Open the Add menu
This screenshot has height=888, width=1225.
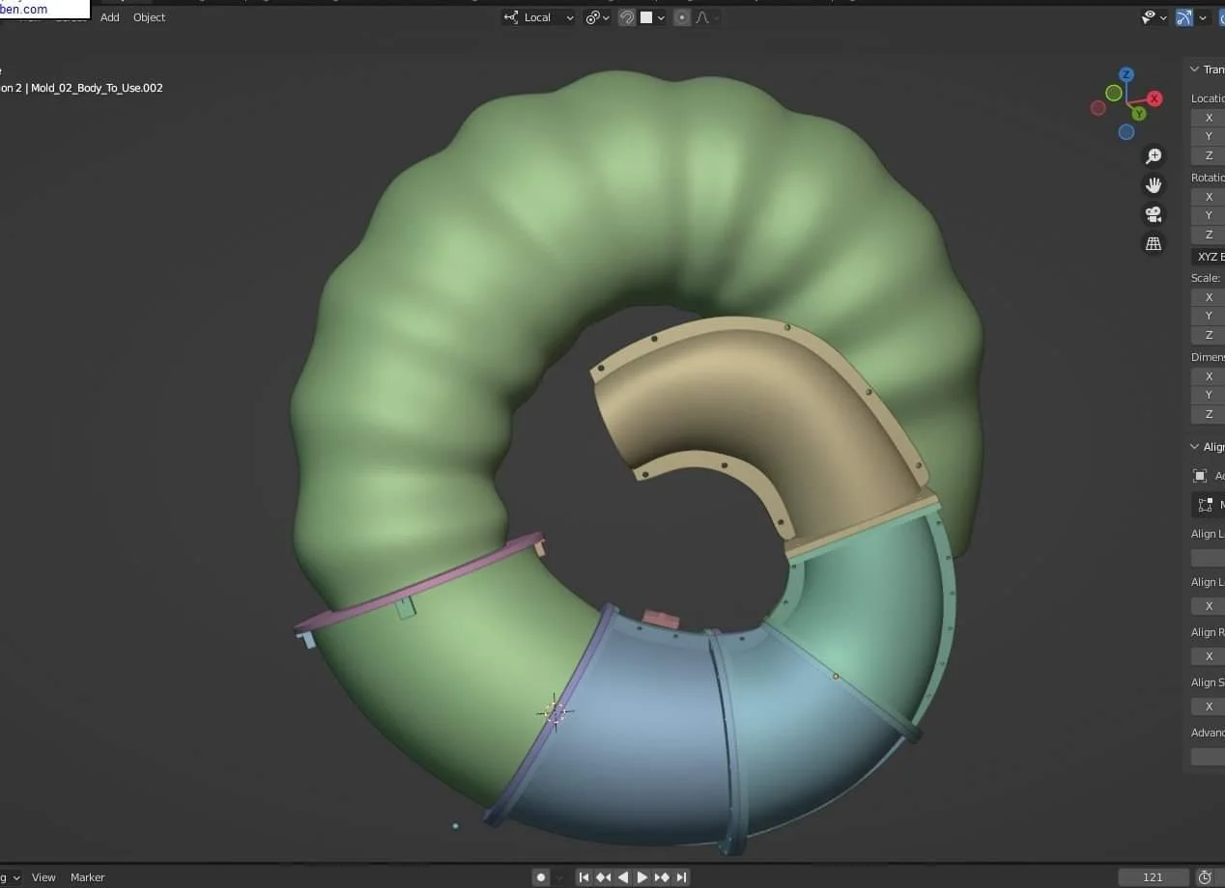(x=110, y=17)
